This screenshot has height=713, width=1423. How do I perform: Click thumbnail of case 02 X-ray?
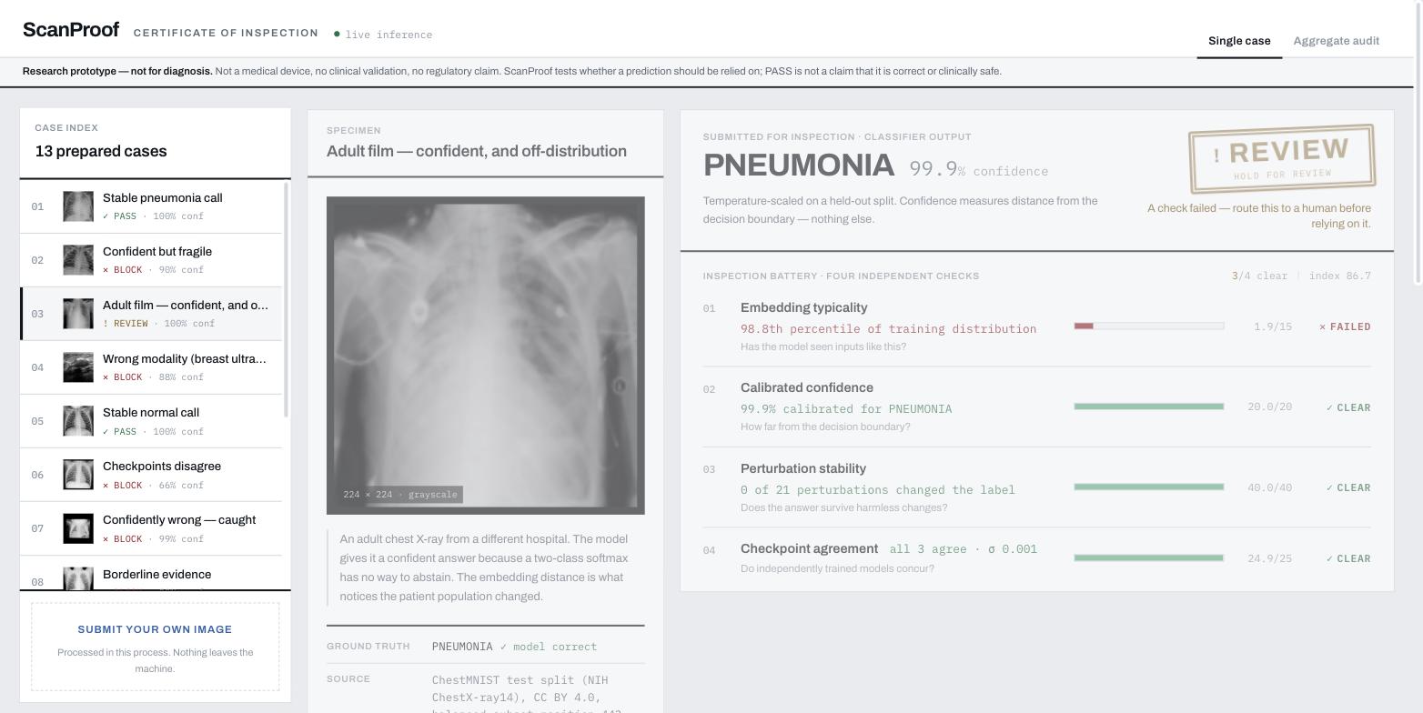[x=78, y=260]
